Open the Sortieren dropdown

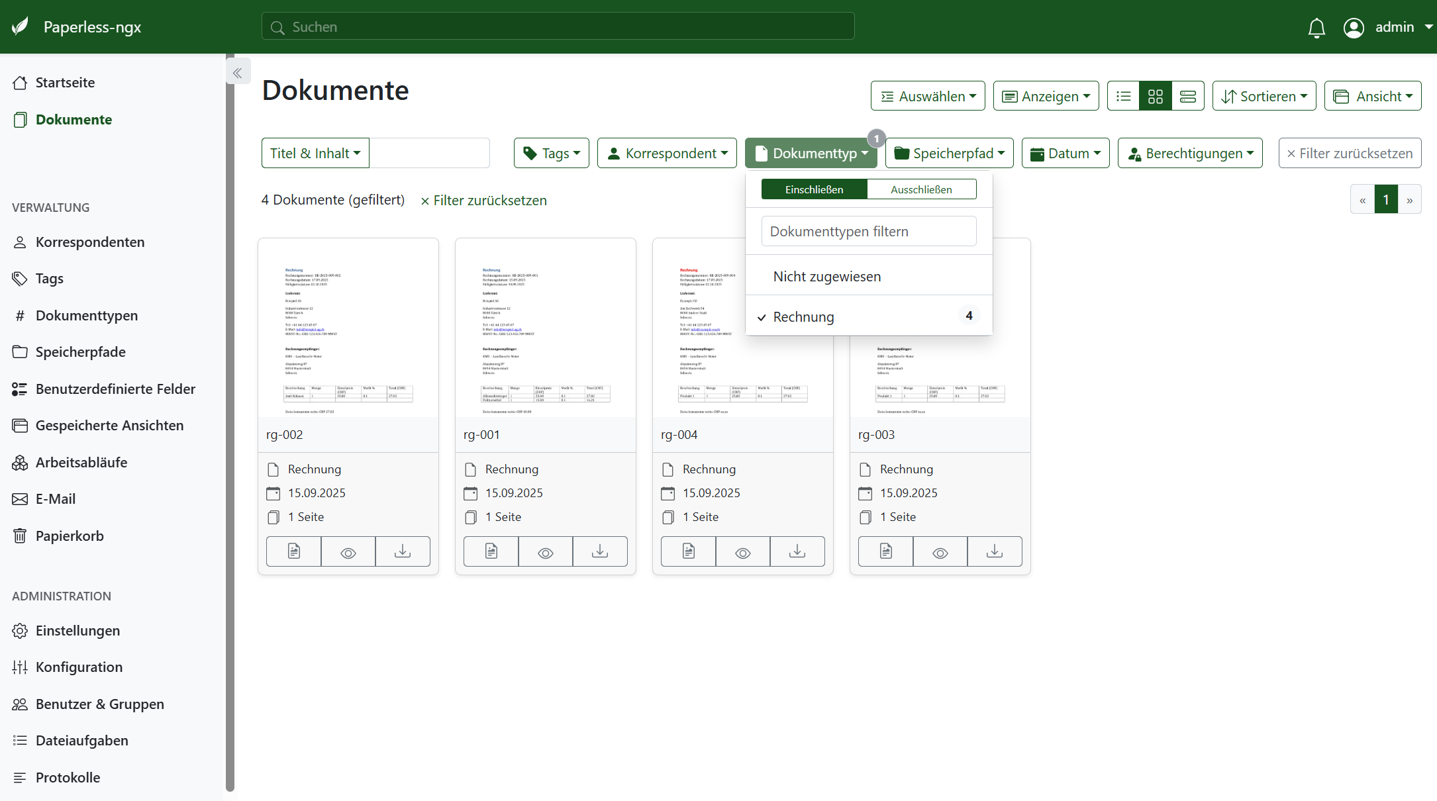[x=1264, y=97]
